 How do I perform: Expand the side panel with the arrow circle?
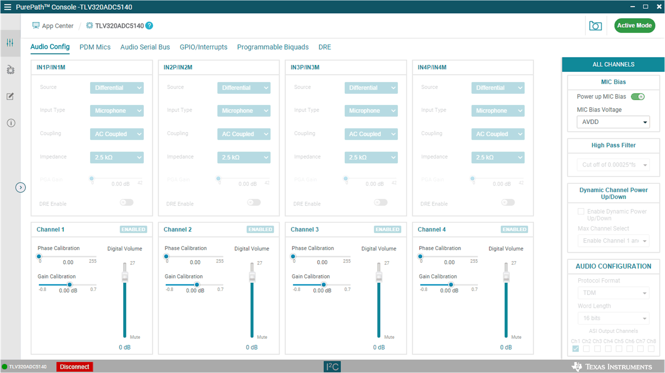point(21,187)
